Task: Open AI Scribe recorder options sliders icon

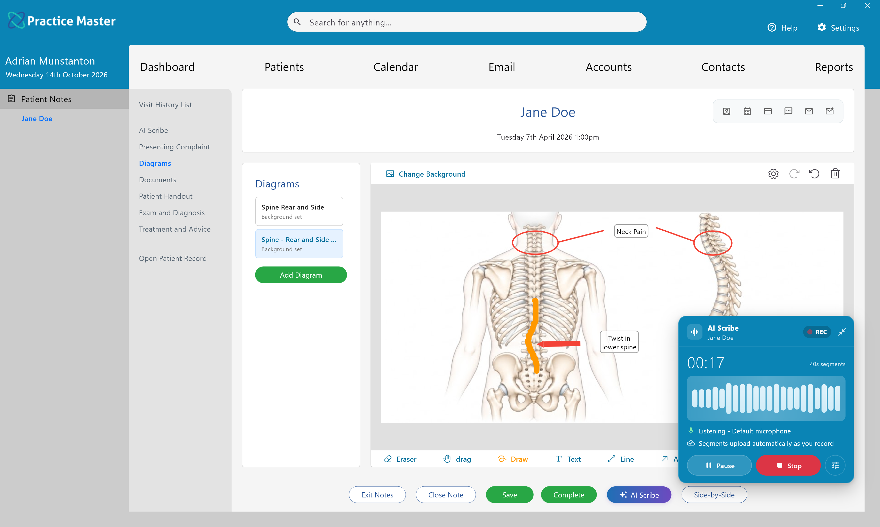Action: coord(835,465)
